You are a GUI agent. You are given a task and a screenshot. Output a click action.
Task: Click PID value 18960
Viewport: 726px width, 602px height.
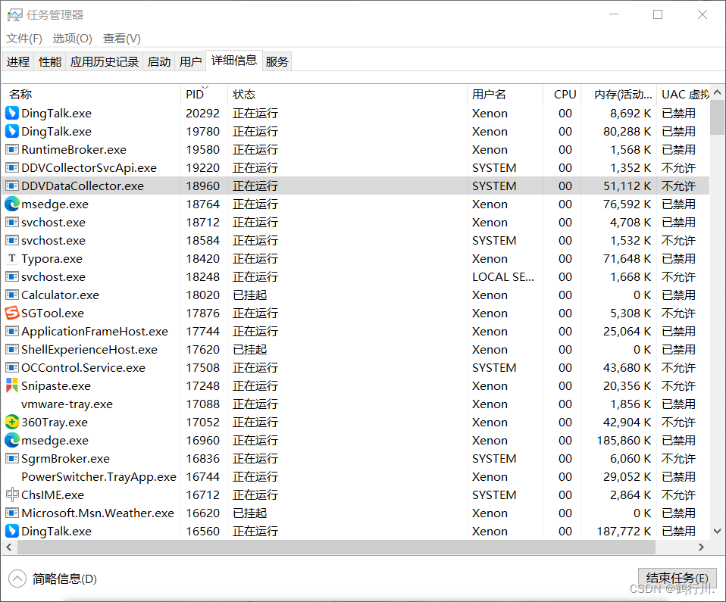(203, 186)
